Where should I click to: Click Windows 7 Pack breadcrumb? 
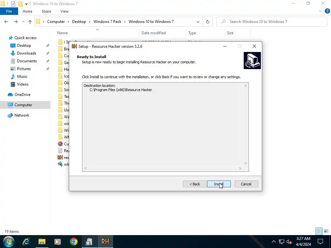pyautogui.click(x=107, y=22)
